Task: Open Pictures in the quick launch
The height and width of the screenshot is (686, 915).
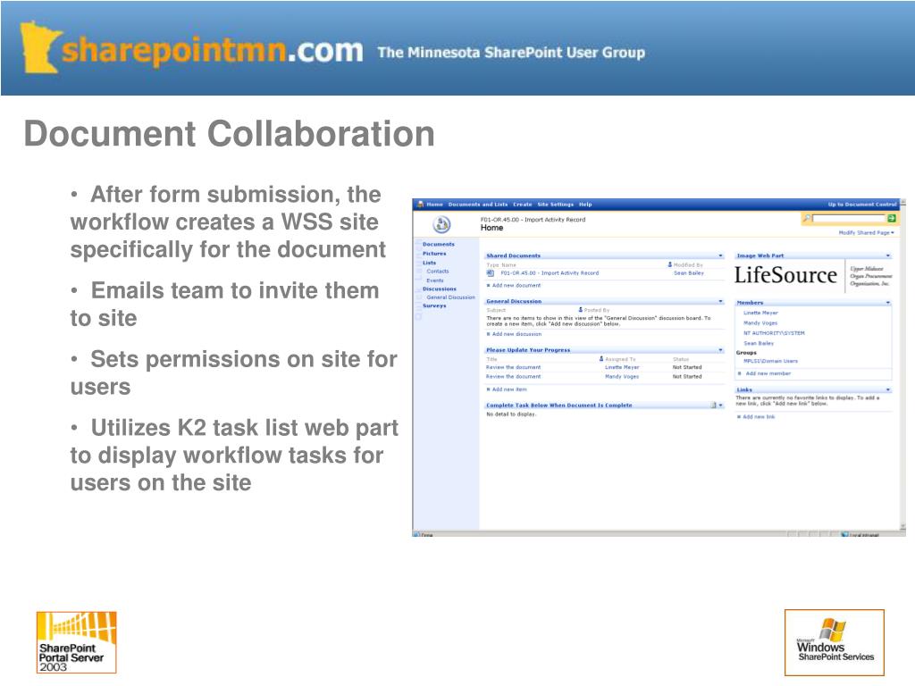Action: click(x=434, y=254)
